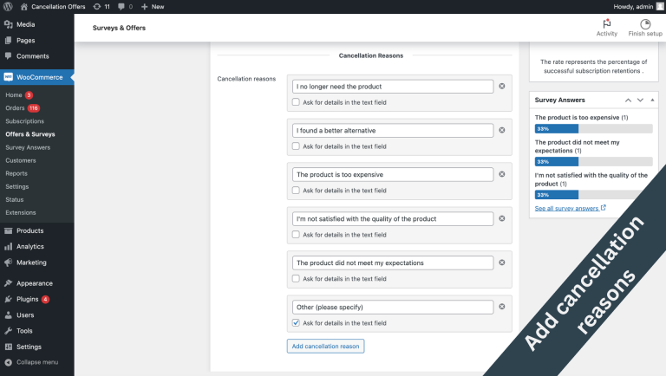
Task: Edit the 'did not meet my expectations' field
Action: tap(393, 263)
